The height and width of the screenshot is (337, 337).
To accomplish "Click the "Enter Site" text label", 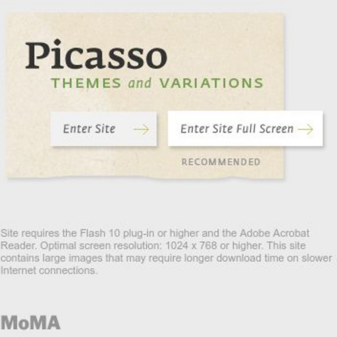I will tap(89, 129).
